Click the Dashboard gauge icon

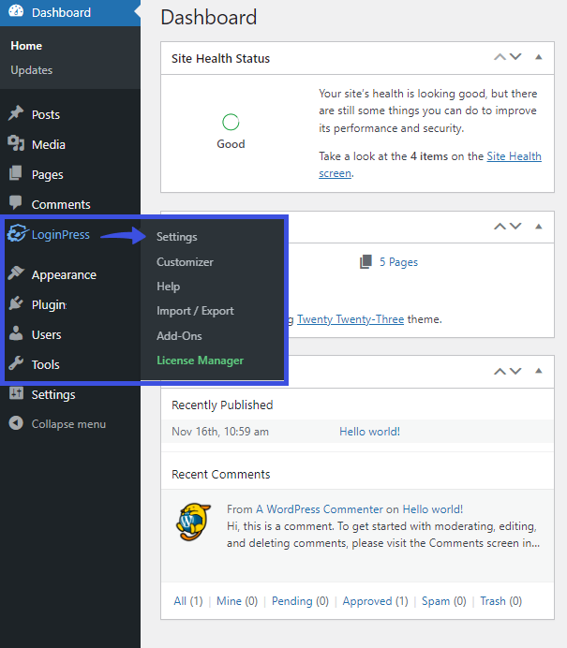pos(16,10)
